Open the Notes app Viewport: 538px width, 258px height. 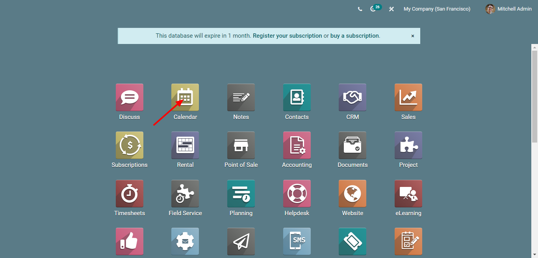(x=241, y=97)
